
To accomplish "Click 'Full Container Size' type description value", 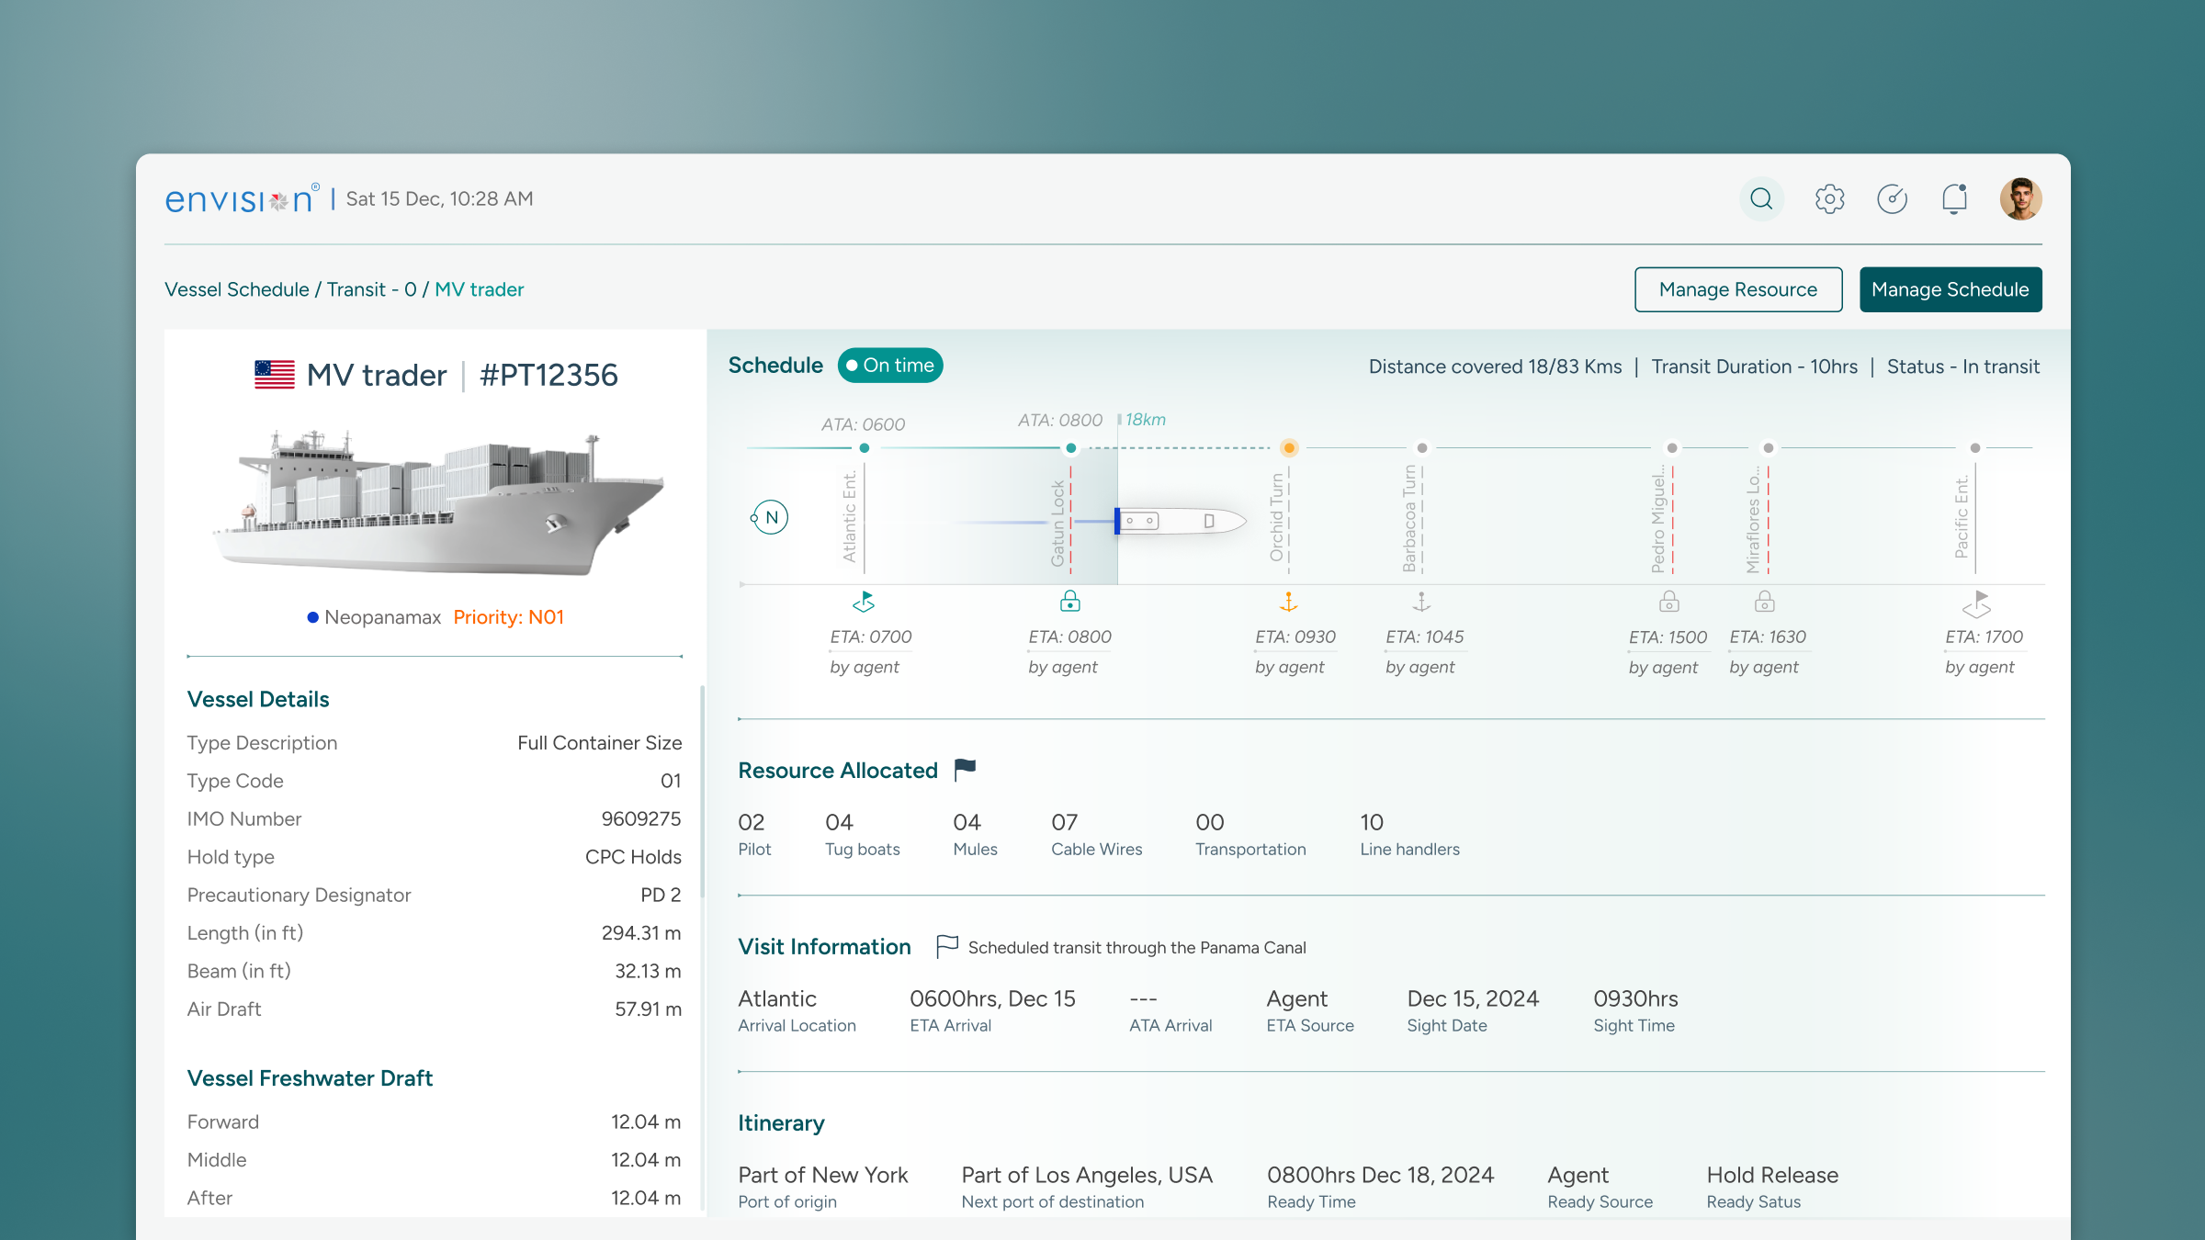I will pyautogui.click(x=600, y=743).
